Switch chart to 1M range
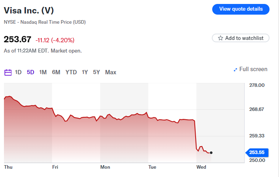 tap(43, 72)
